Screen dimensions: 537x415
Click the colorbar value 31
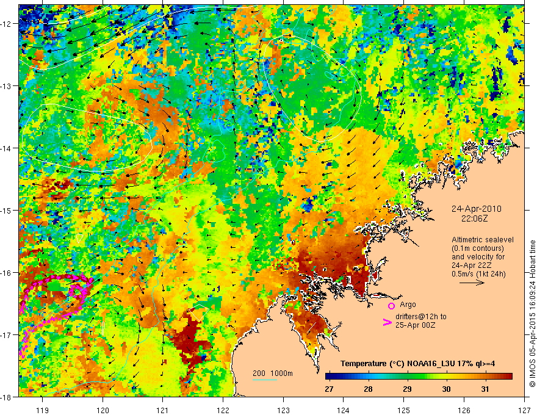coord(485,389)
